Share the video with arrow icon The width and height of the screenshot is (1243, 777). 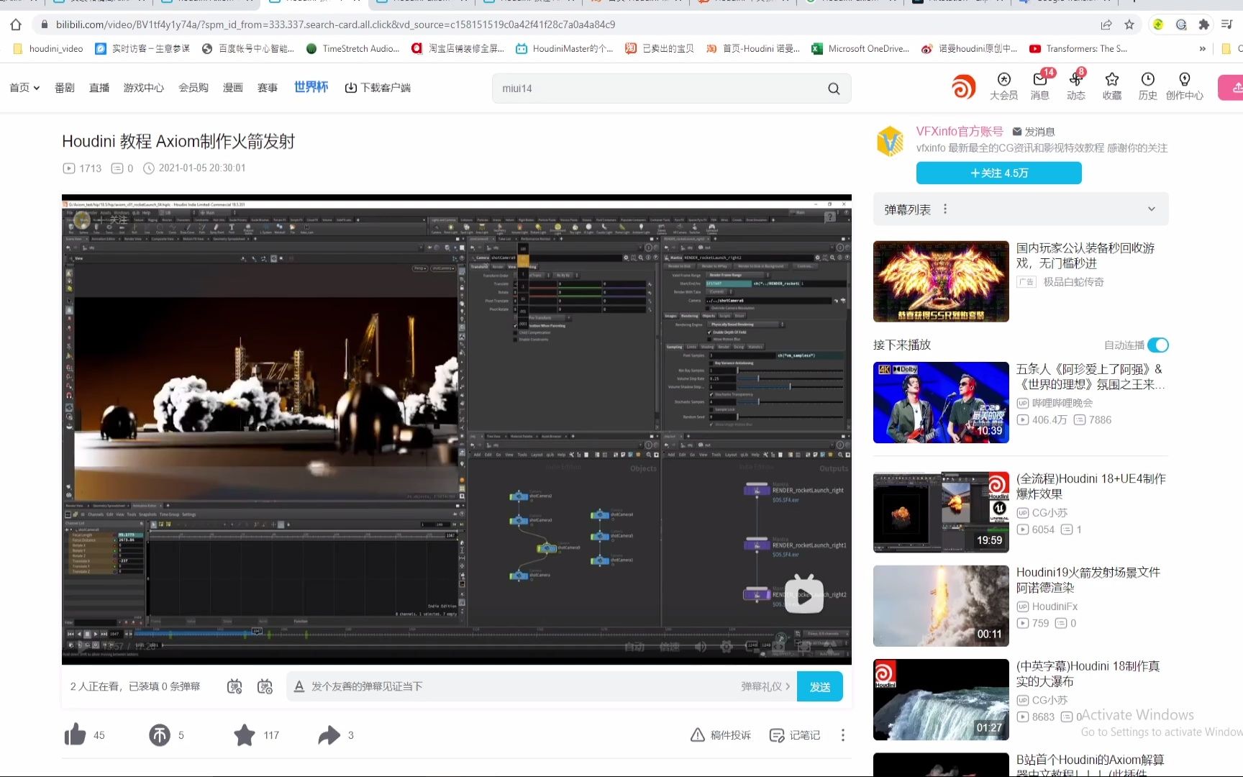[x=329, y=735]
